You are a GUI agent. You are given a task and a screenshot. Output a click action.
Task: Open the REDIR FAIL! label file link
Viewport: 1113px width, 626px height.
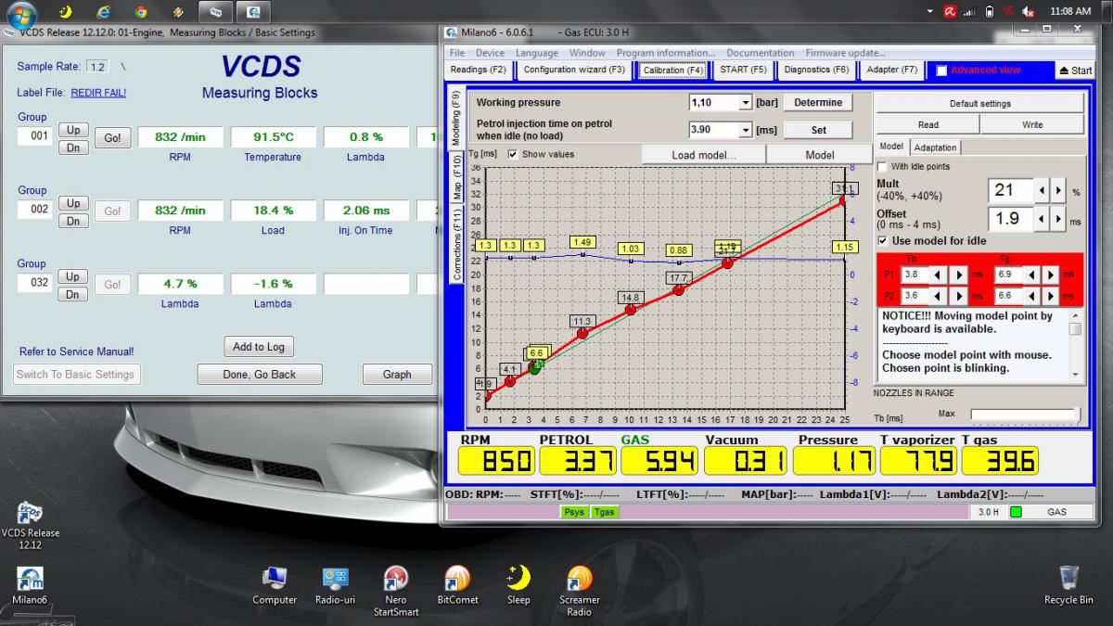click(x=98, y=93)
